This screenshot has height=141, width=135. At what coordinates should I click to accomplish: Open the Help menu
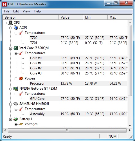(37, 11)
